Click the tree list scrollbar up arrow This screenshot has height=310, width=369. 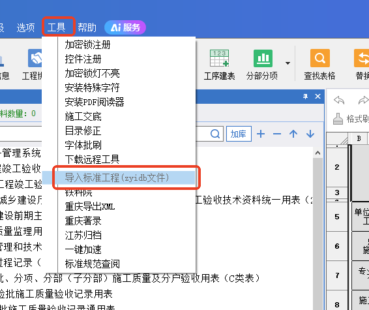tap(317, 153)
